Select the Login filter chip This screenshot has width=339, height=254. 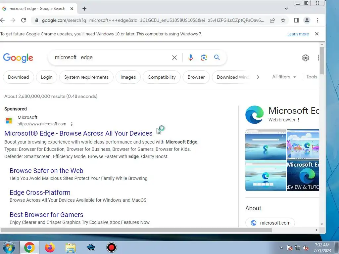pos(46,77)
